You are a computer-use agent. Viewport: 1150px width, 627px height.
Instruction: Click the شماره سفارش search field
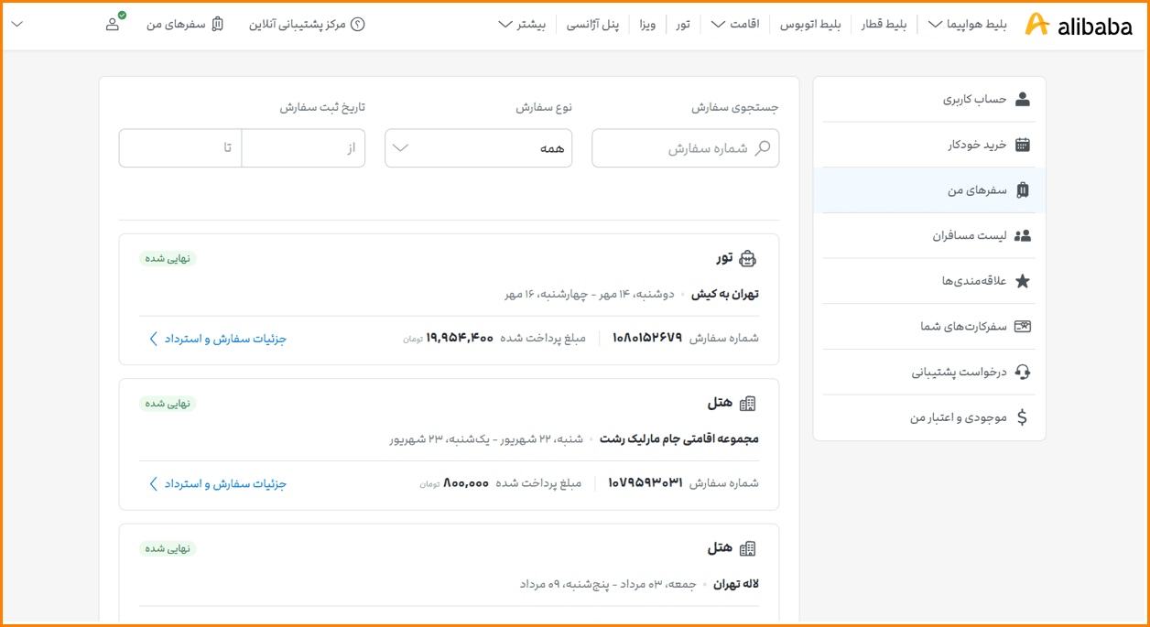[x=678, y=148]
